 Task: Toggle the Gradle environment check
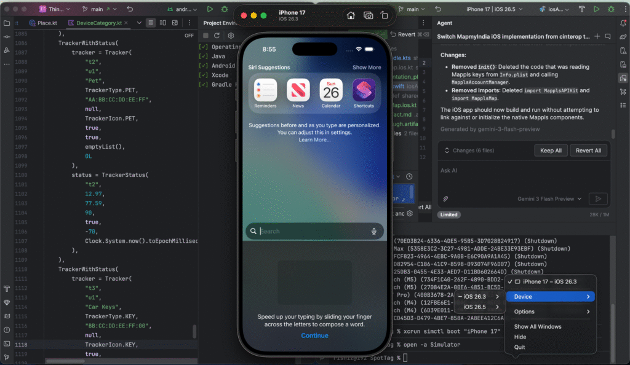tap(204, 85)
